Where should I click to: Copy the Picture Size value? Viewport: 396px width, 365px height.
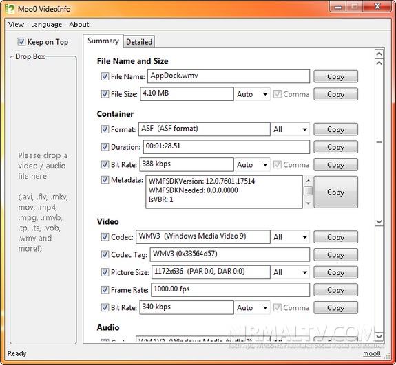pos(335,272)
